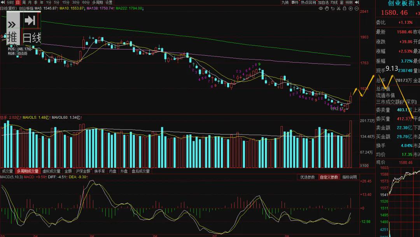Viewport: 420px width, 237px height.
Task: Select the scissors cut tool icon
Action: tap(339, 9)
